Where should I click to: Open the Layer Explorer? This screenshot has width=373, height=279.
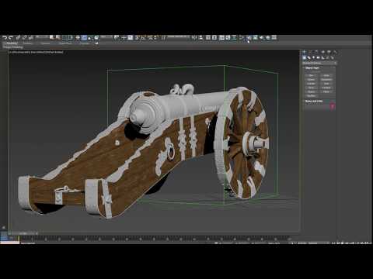(214, 38)
